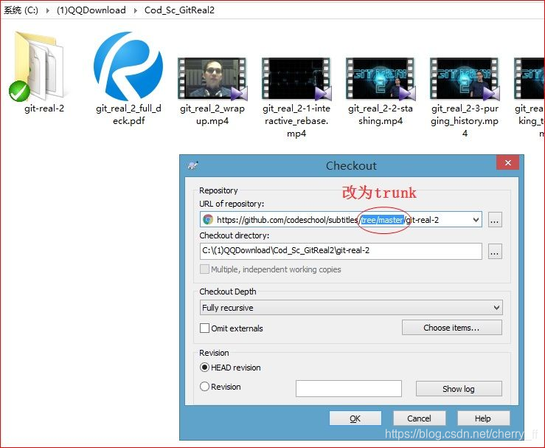Click the Show log button
This screenshot has width=545, height=448.
pos(459,388)
